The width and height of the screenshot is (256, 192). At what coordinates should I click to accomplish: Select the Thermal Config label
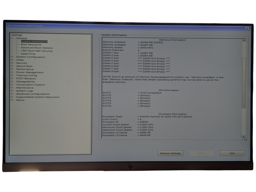coord(27,75)
